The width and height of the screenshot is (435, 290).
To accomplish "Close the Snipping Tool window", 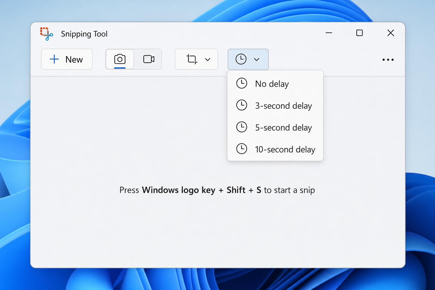I will (391, 33).
